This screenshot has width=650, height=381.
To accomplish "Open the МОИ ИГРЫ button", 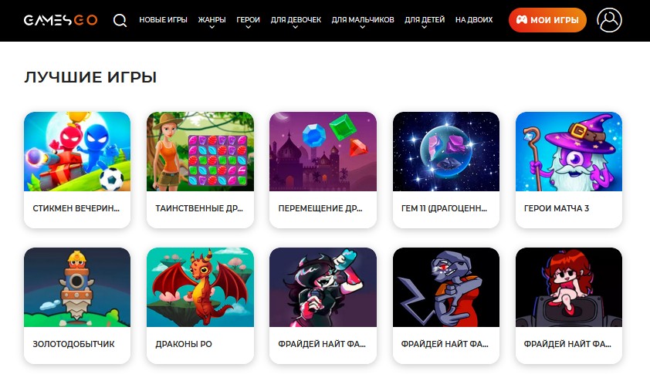I will point(547,20).
